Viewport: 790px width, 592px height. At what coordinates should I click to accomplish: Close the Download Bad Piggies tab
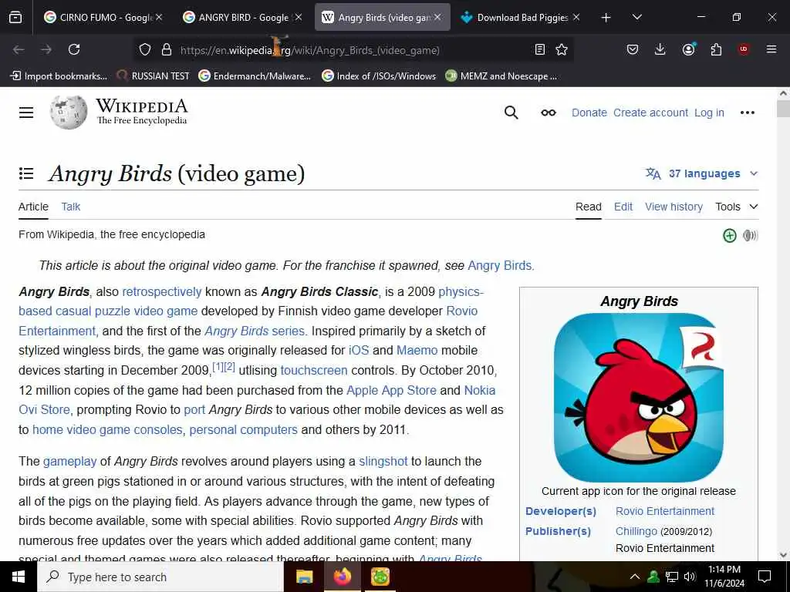pos(576,17)
